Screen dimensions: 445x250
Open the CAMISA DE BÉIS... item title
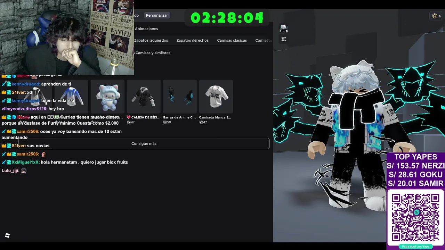click(x=143, y=117)
